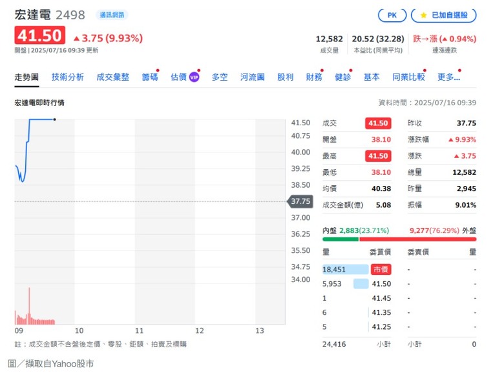Click the 成交 41.50 red value

(378, 123)
